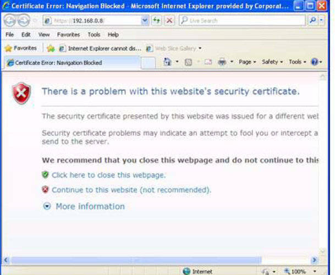335x275 pixels.
Task: Open the address bar dropdown arrow
Action: [x=145, y=20]
